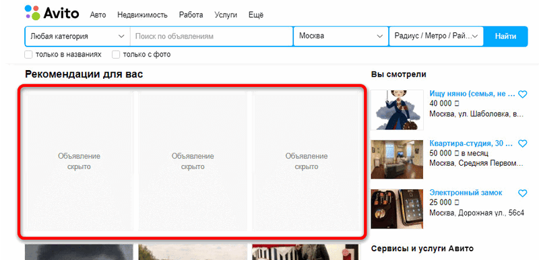Click 'Сервисы и услуги Авито' heading
The width and height of the screenshot is (539, 260).
[x=422, y=249]
